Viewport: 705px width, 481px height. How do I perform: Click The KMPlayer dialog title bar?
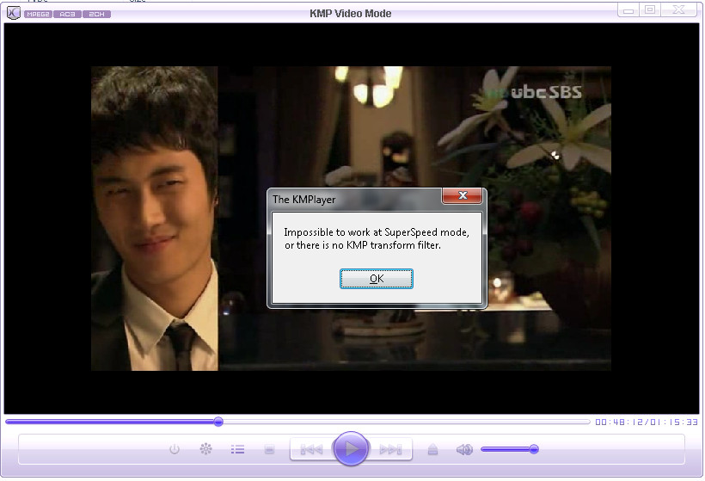(x=355, y=199)
